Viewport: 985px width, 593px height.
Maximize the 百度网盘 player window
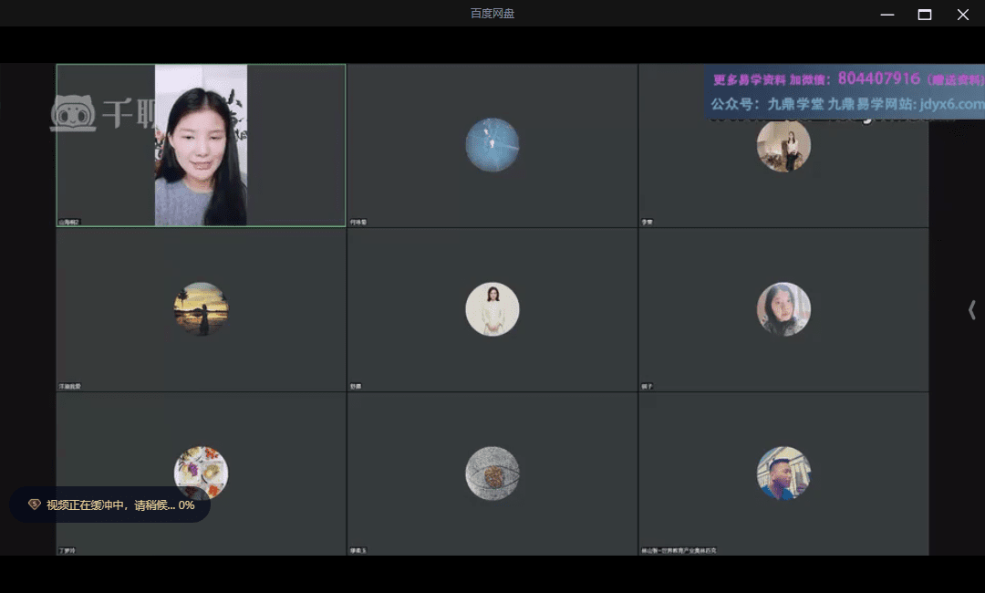[x=925, y=14]
